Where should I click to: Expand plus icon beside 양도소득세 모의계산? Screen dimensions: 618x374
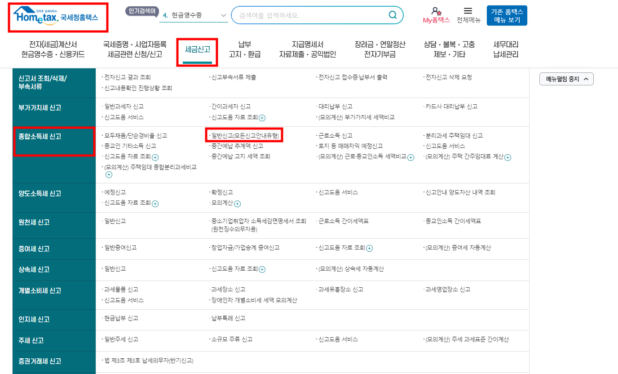pyautogui.click(x=237, y=204)
